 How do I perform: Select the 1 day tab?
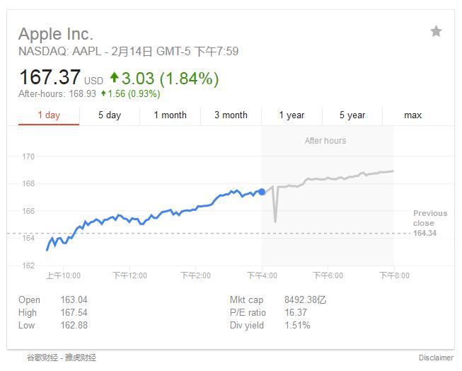point(49,115)
